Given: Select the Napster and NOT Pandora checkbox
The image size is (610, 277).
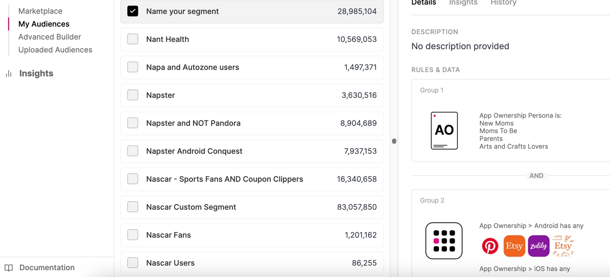Looking at the screenshot, I should 133,123.
